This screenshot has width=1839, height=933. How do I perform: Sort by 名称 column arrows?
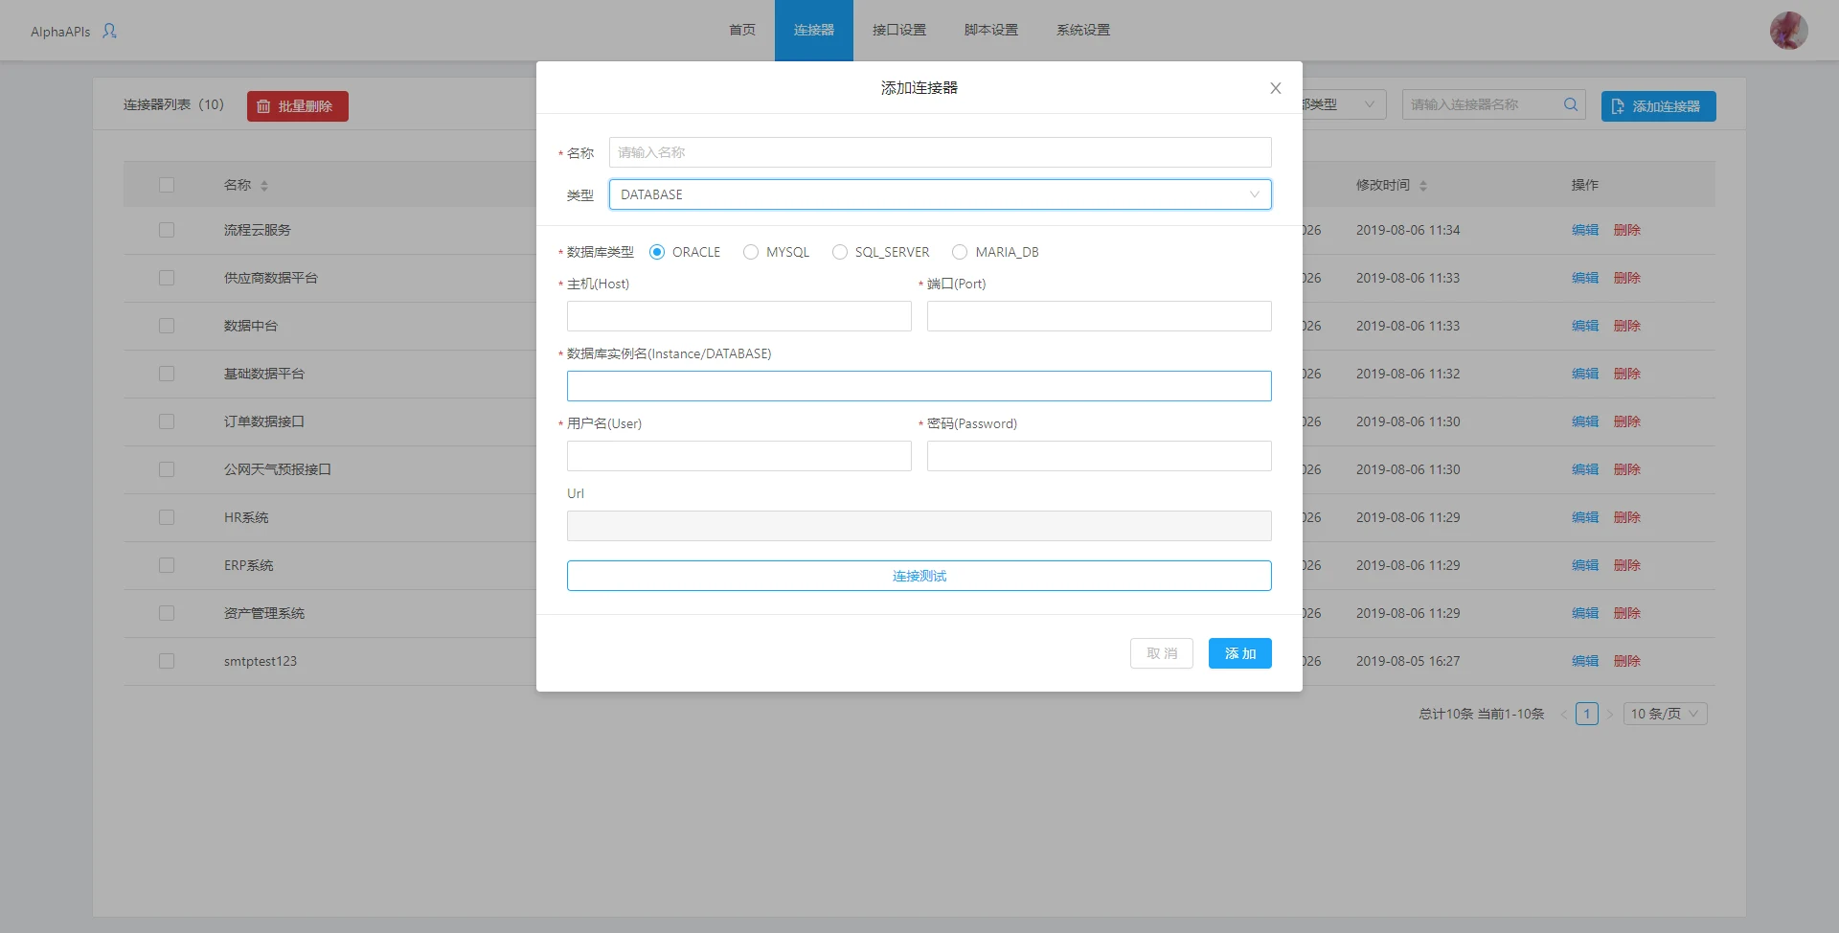[x=264, y=186]
